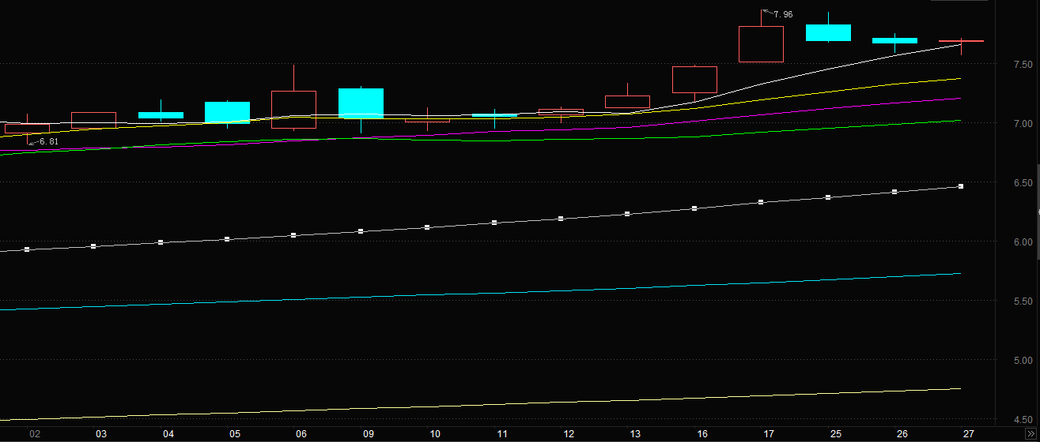Select the cyan candlestick for date 26

tap(894, 40)
